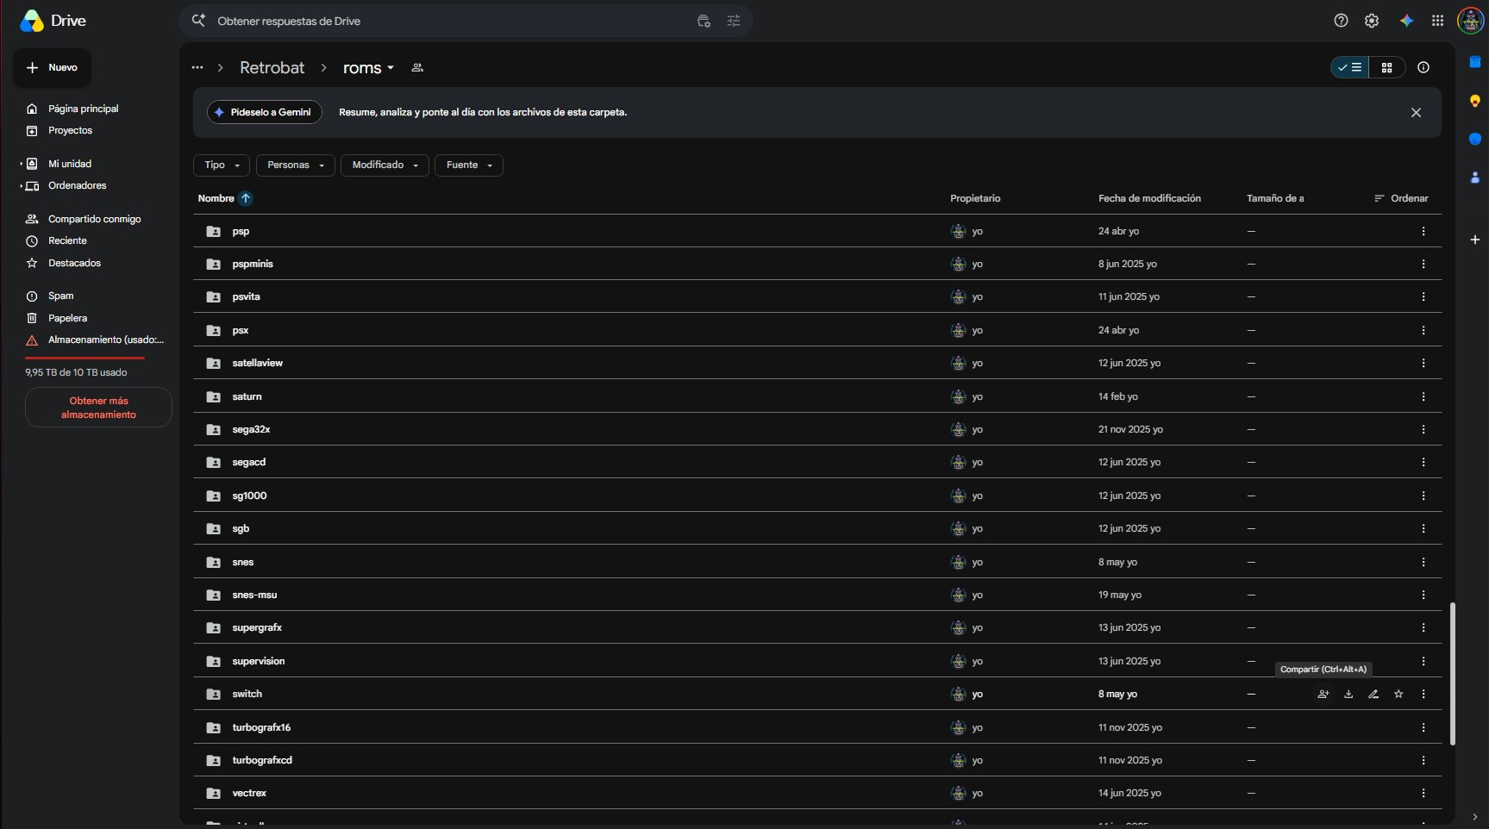Screen dimensions: 1489x829
Task: Open Contacts side panel
Action: click(x=1474, y=178)
